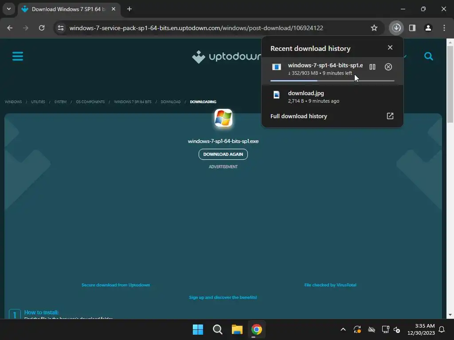Go to WINDOWS breadcrumb

click(x=13, y=102)
